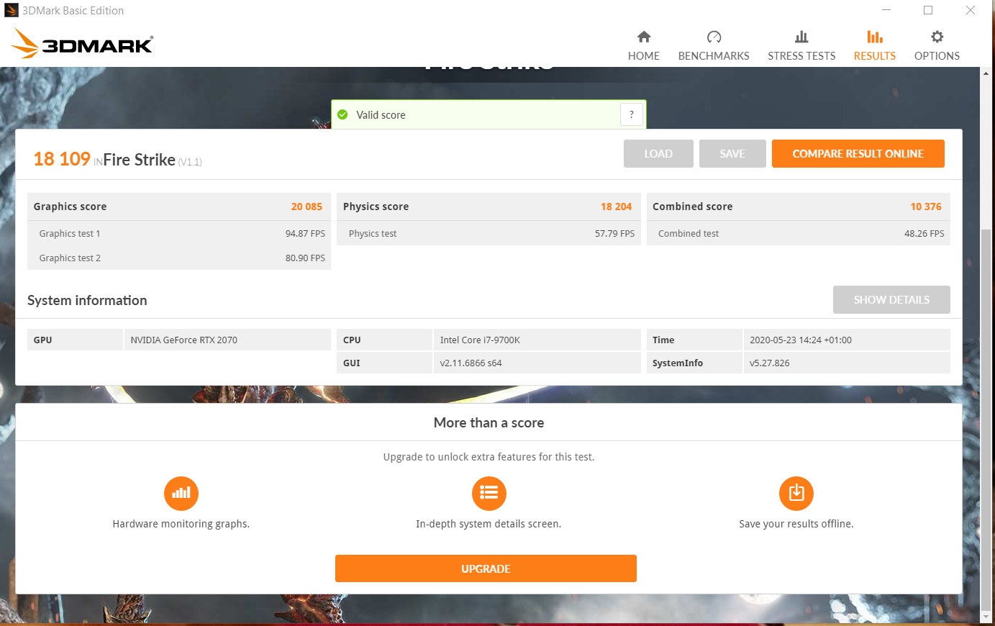Maximize the 3DMark window

pos(928,10)
